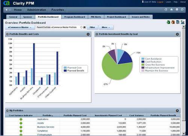Click the refresh icon in navigation bar
188x136 pixels.
[166, 10]
